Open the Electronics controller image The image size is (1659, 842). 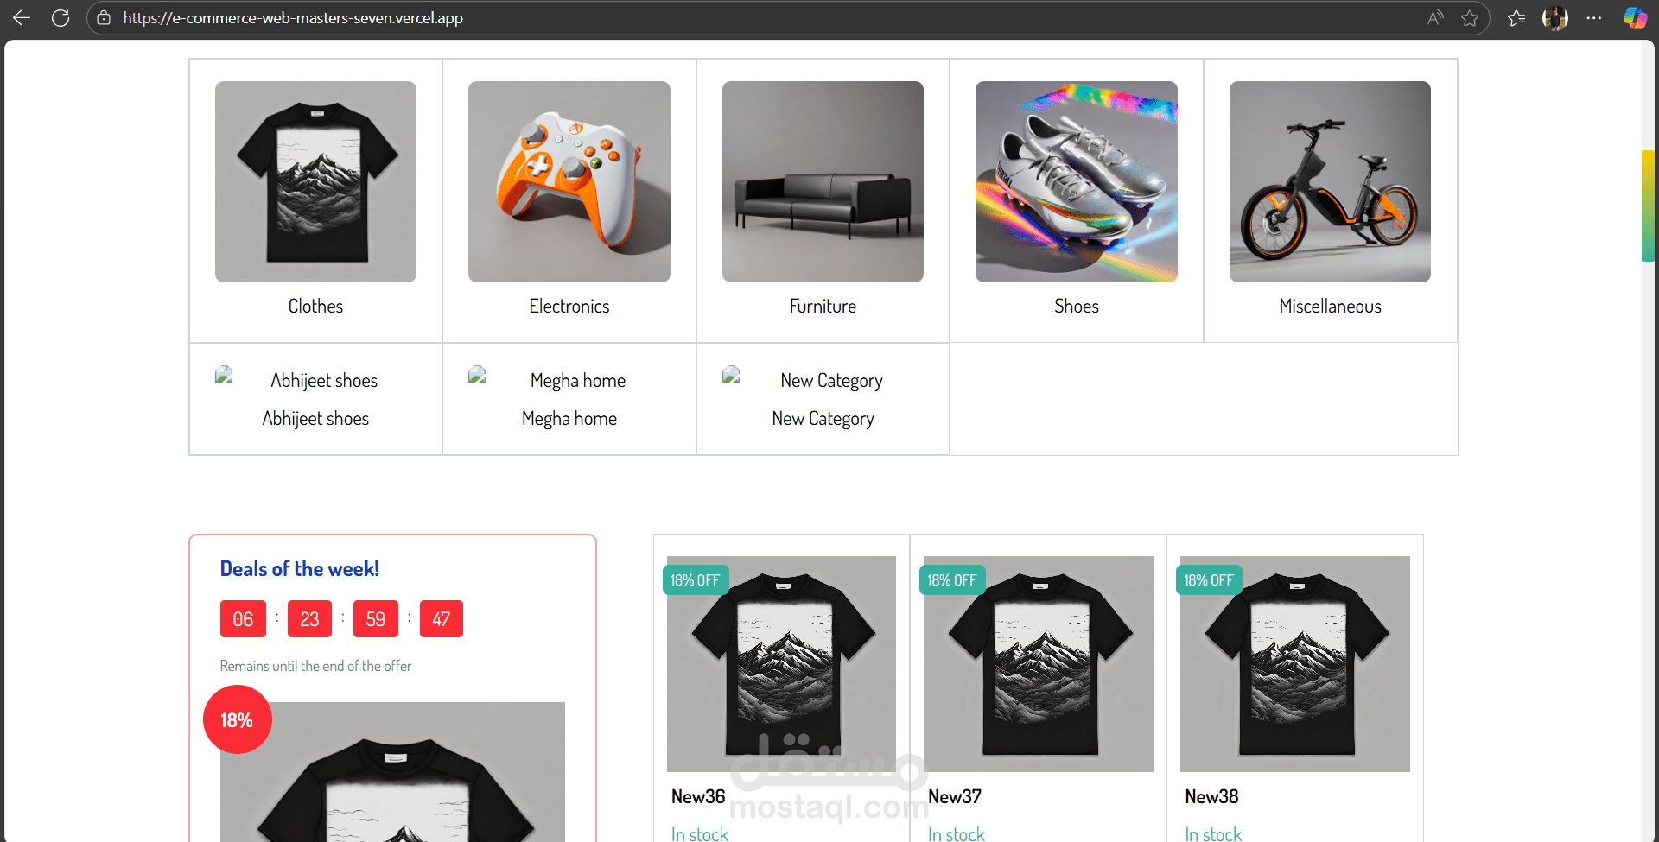tap(569, 181)
